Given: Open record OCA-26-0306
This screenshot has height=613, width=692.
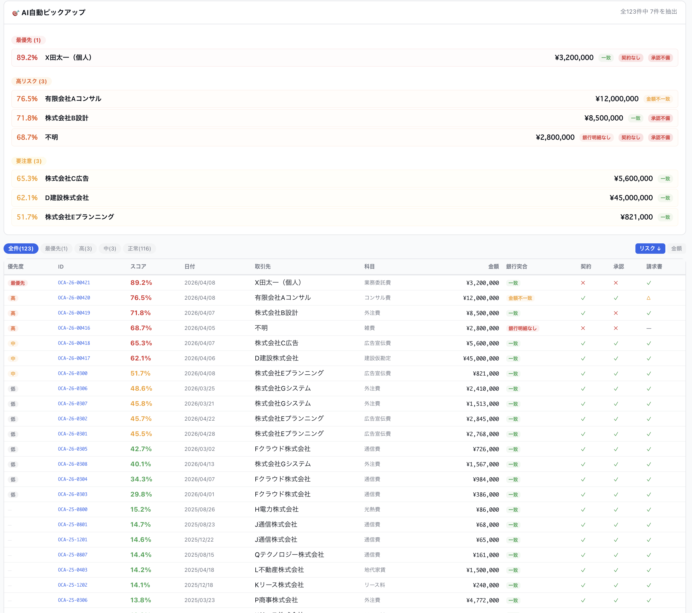Looking at the screenshot, I should [73, 389].
